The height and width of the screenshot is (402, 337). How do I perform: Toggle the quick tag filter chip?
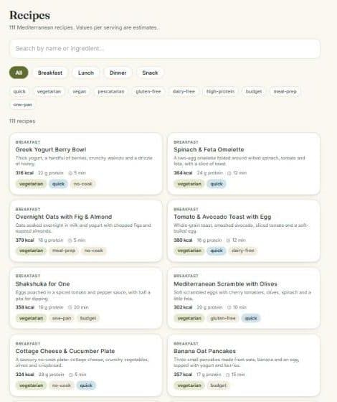click(x=19, y=92)
